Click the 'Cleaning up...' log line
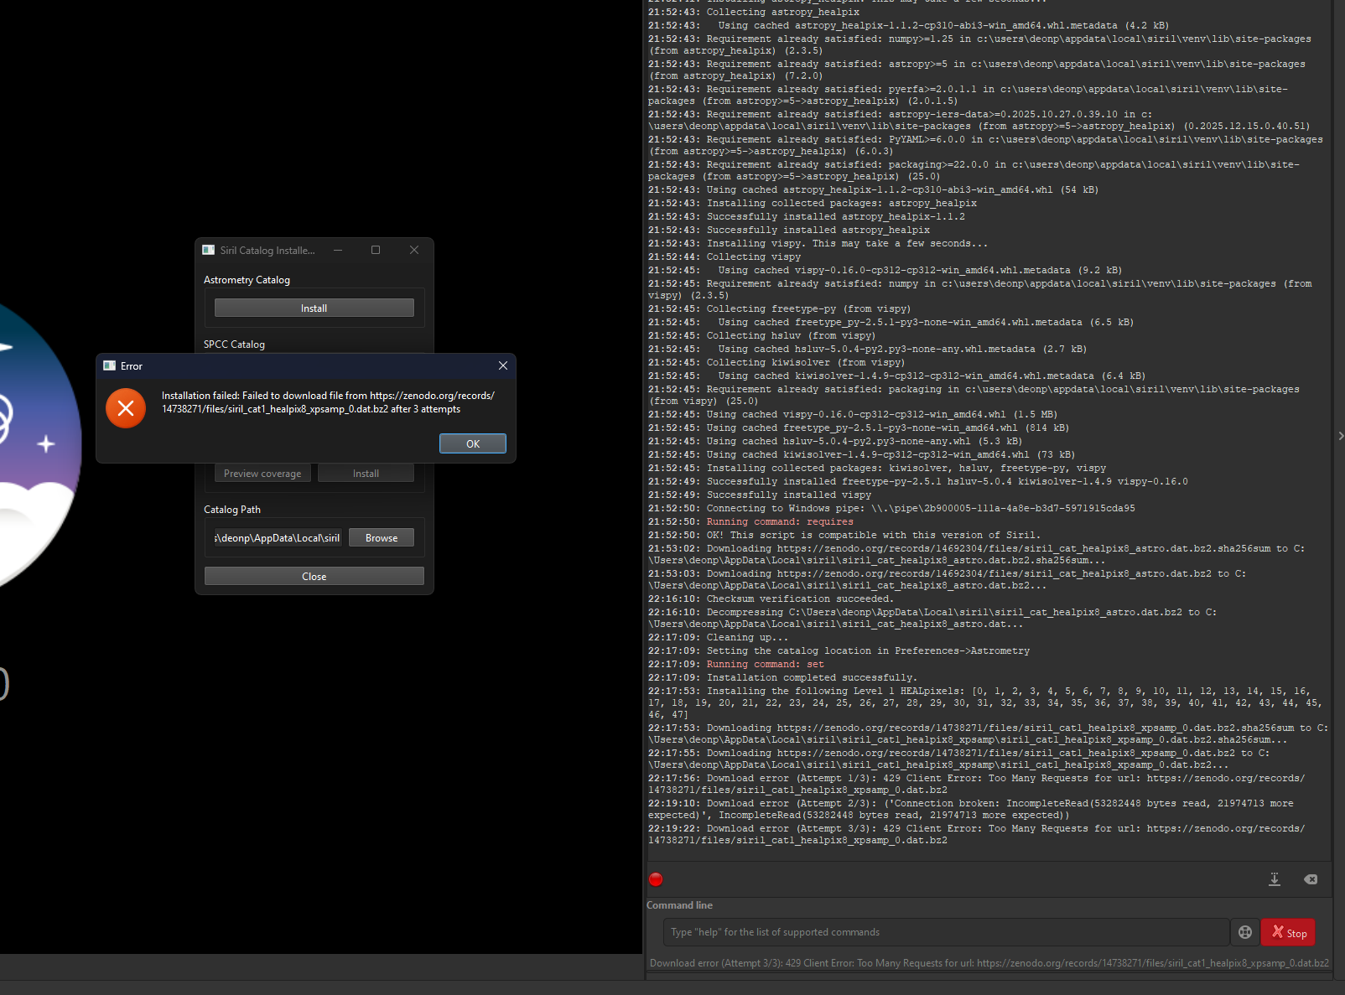 point(718,637)
